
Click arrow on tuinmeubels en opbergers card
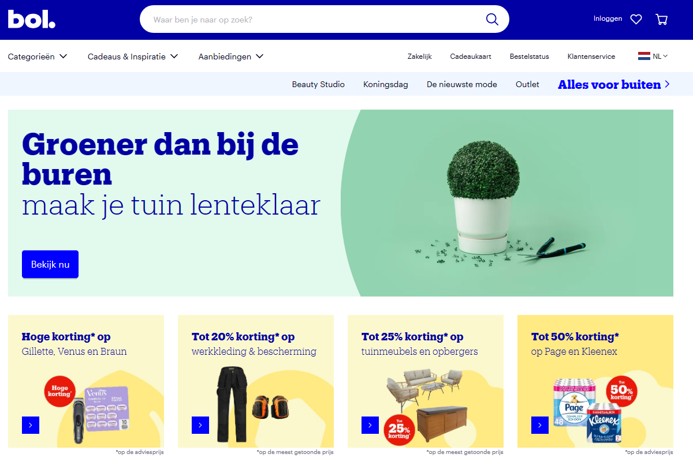370,425
